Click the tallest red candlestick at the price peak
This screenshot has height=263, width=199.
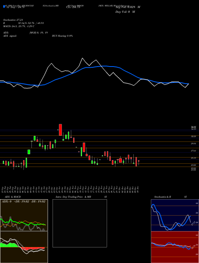(x=60, y=130)
